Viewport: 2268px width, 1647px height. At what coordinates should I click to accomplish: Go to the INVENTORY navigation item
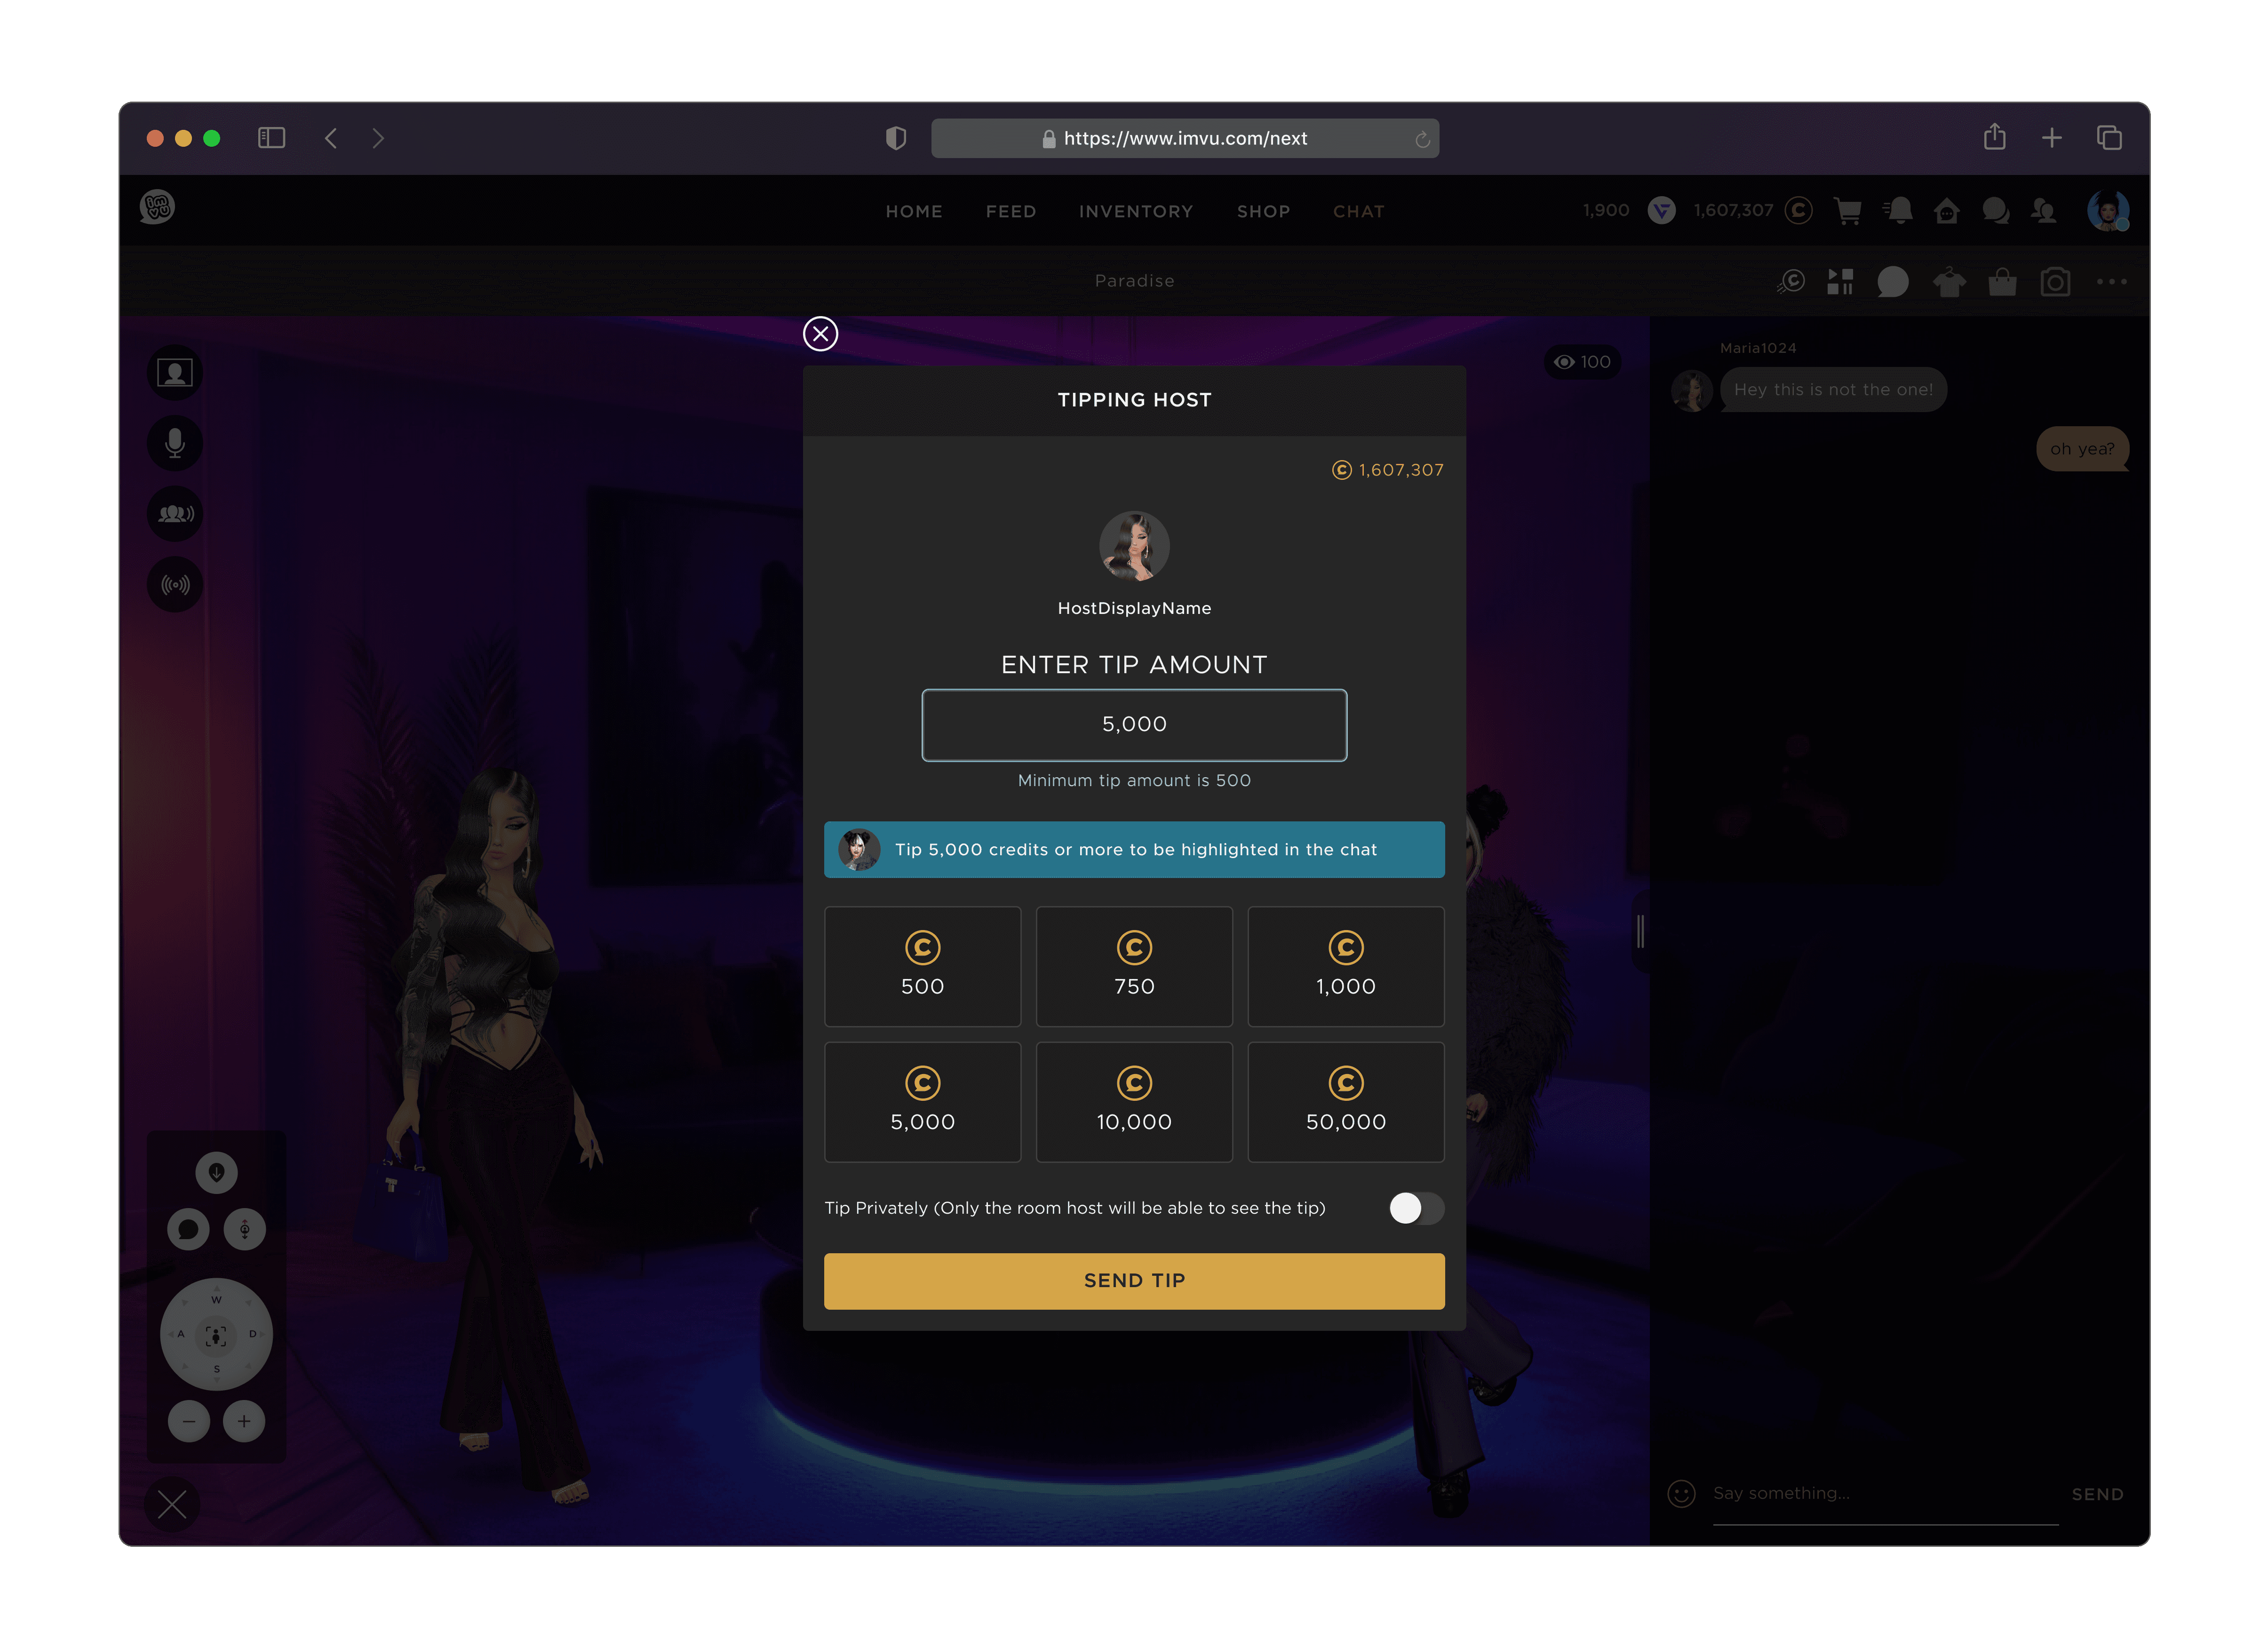(1136, 212)
